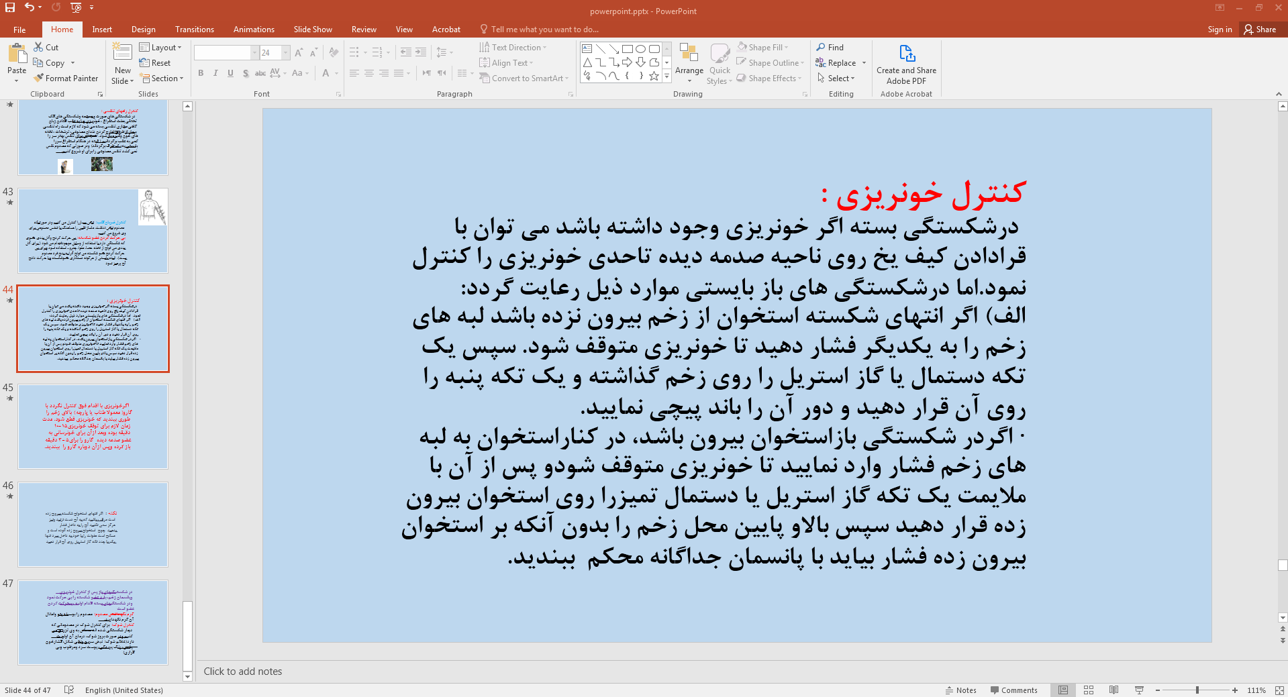The width and height of the screenshot is (1288, 697).
Task: Increase font size icon
Action: coord(299,52)
